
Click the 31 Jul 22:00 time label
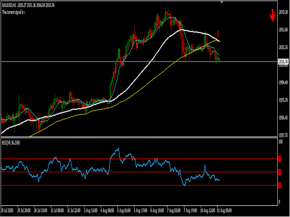click(74, 211)
